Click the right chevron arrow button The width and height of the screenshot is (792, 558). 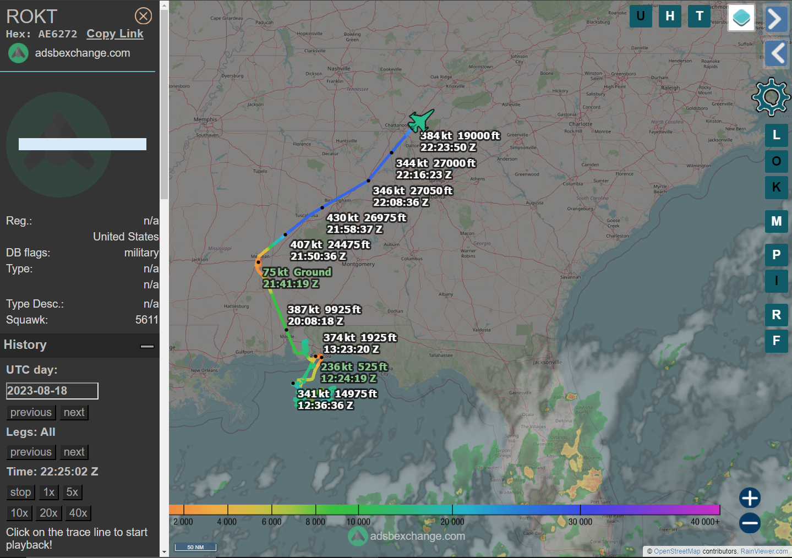click(x=776, y=19)
